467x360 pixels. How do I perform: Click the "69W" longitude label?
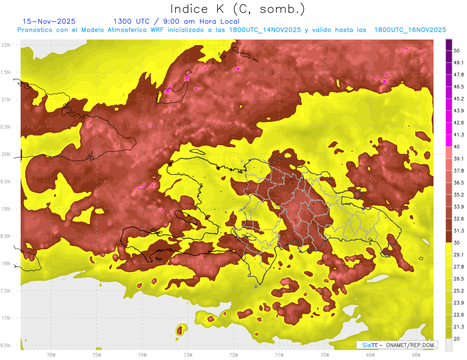point(370,355)
